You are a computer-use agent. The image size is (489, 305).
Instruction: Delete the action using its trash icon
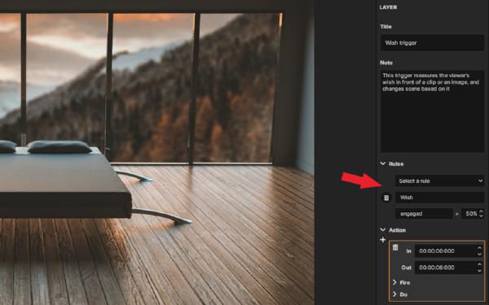(x=395, y=247)
